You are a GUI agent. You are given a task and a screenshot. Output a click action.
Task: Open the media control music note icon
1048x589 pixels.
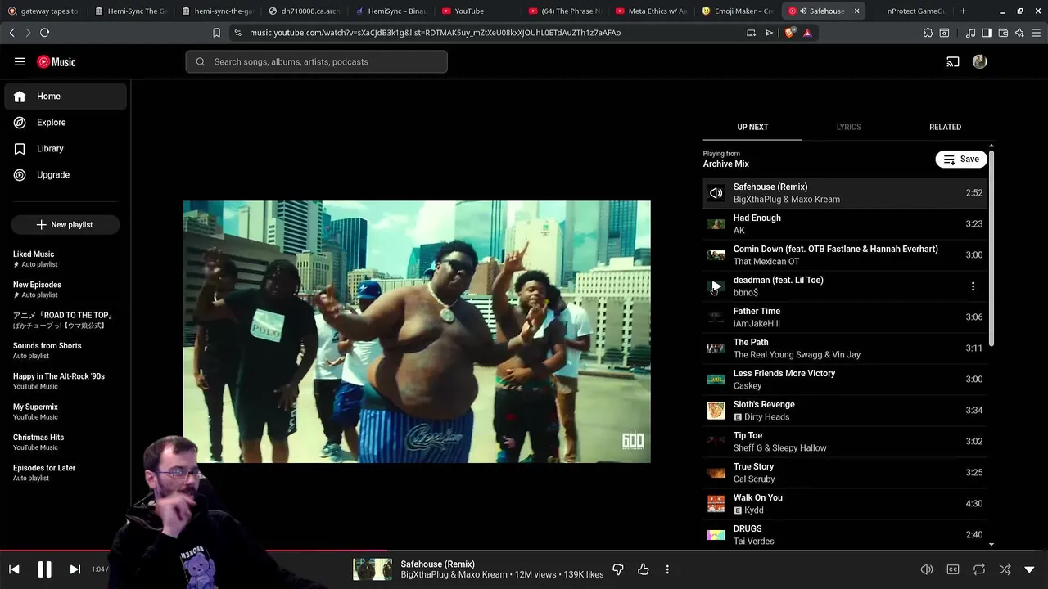pyautogui.click(x=971, y=33)
